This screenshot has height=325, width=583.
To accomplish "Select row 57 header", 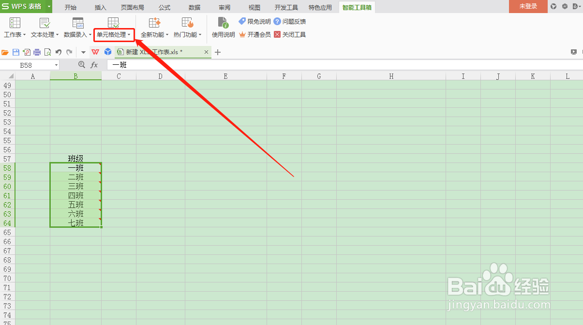I will point(7,159).
